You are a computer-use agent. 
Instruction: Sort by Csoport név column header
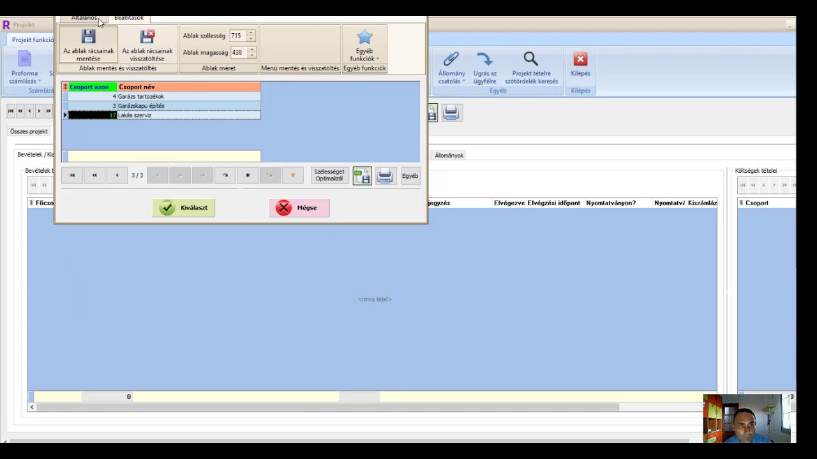point(189,87)
